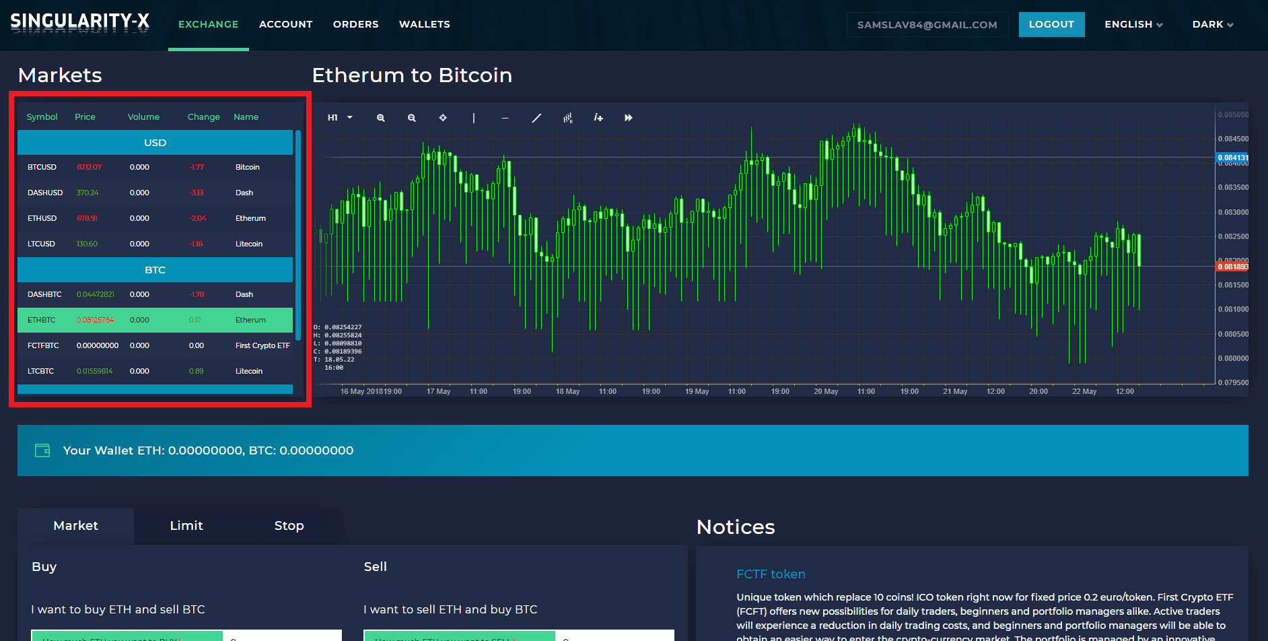Click the Name column header
1268x641 pixels.
[246, 117]
